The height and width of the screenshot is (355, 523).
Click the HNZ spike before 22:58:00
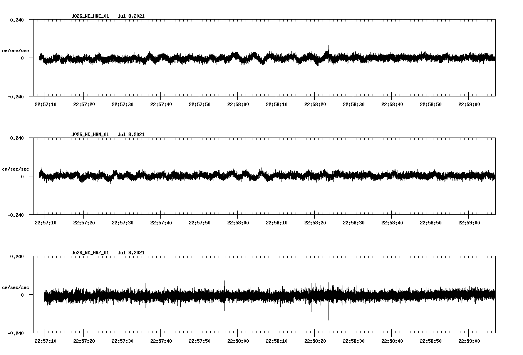(x=224, y=297)
